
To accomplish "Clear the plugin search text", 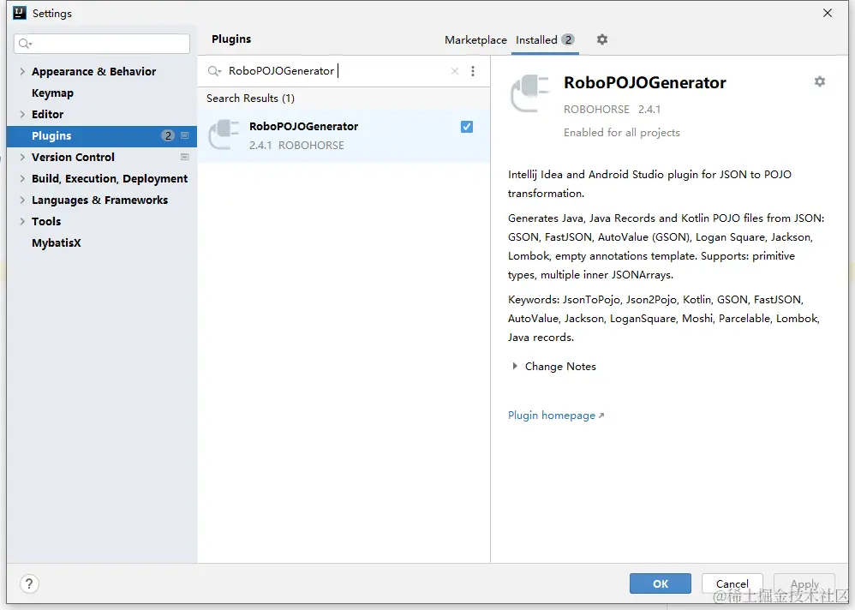I will coord(455,71).
